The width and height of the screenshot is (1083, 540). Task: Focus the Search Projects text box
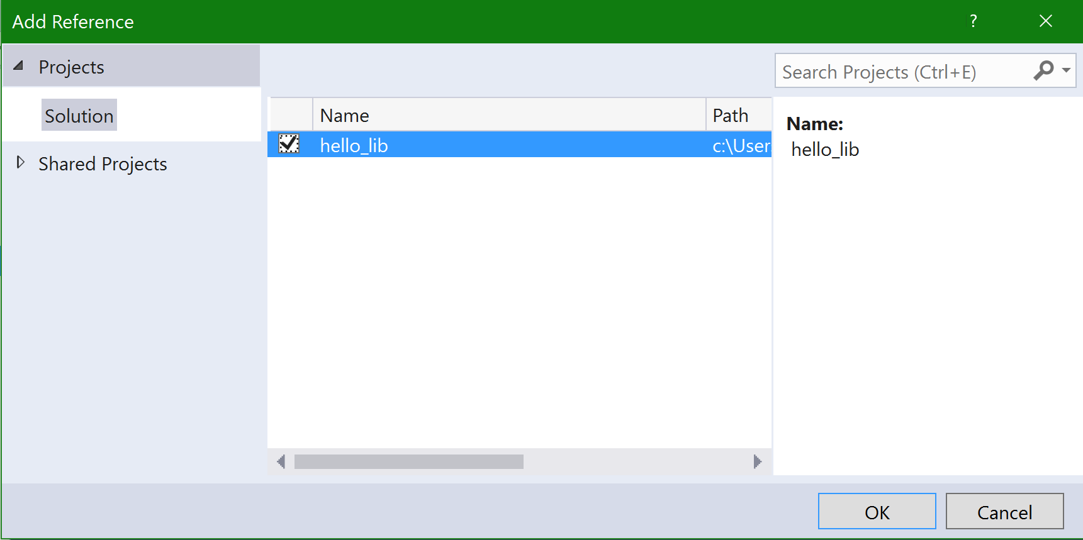tap(900, 72)
